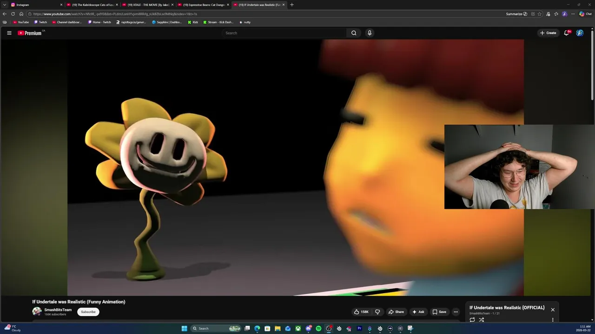Toggle playlist loop

click(x=472, y=320)
